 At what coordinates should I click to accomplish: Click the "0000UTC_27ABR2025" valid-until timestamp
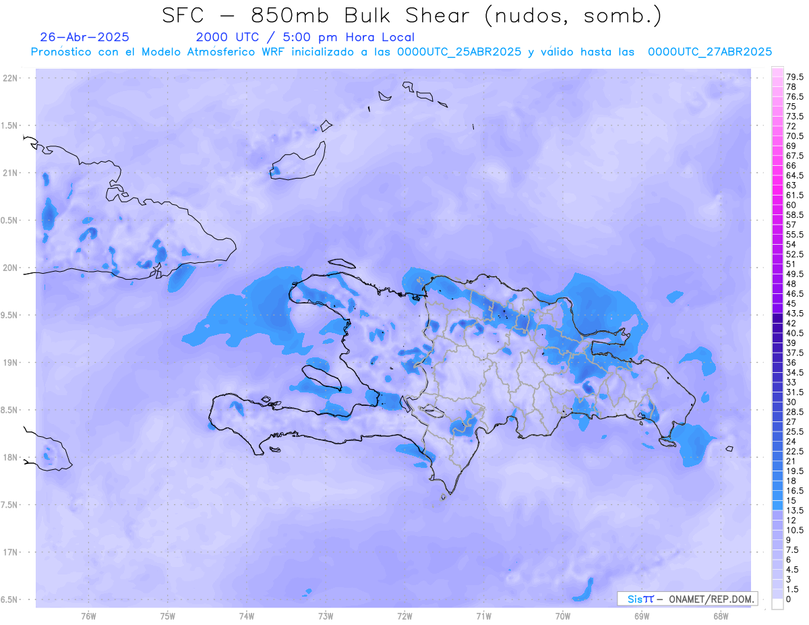point(709,52)
